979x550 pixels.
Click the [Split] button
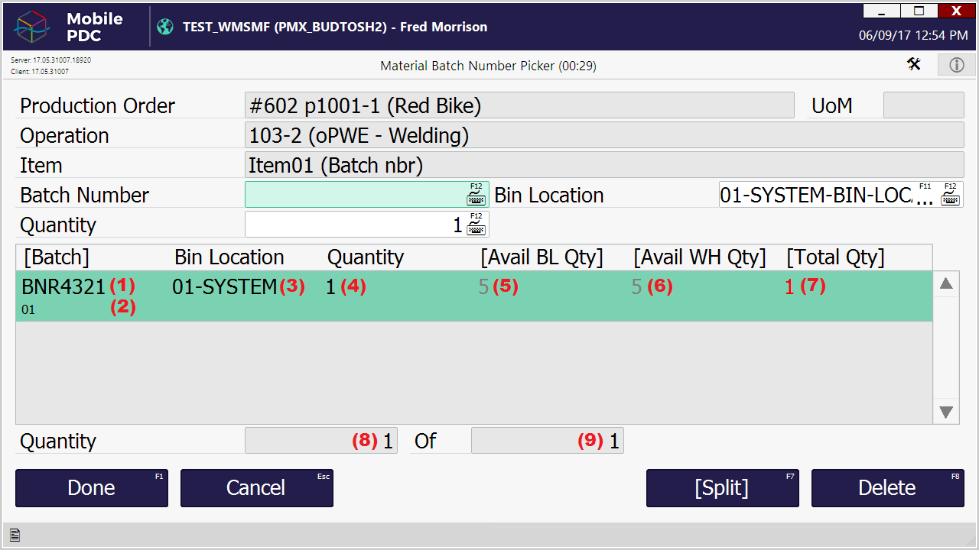point(722,488)
